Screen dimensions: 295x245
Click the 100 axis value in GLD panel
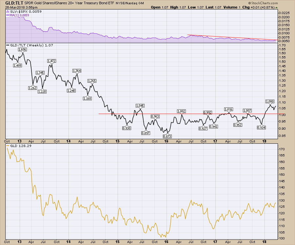282,238
